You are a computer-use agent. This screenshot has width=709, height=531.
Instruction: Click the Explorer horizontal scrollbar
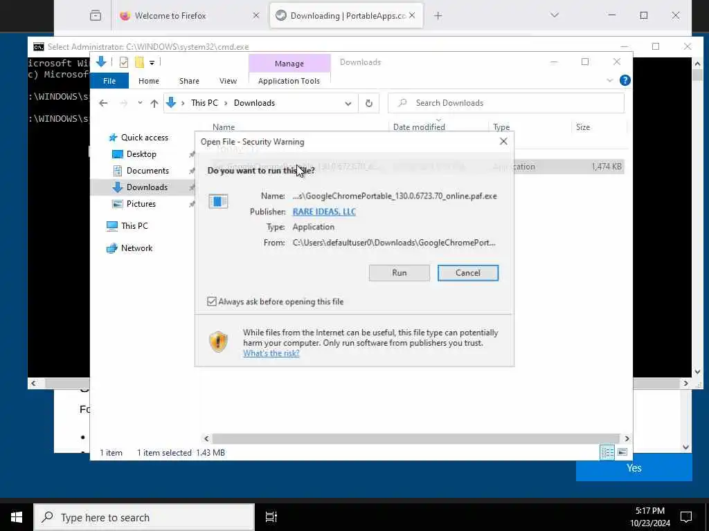pos(415,438)
